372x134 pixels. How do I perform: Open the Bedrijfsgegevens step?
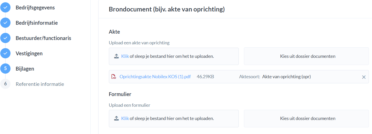pyautogui.click(x=35, y=8)
